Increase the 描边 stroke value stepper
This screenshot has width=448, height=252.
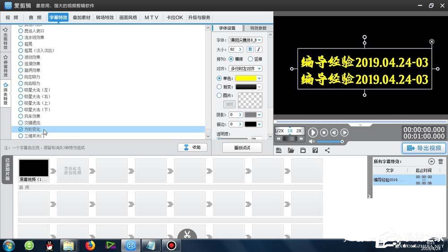[240, 124]
